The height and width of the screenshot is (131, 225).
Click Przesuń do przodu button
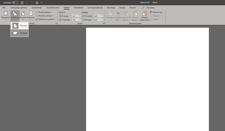pos(126,16)
